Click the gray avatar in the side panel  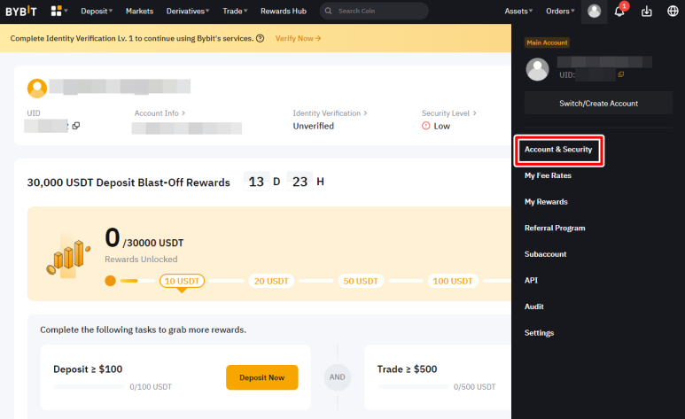click(x=537, y=69)
